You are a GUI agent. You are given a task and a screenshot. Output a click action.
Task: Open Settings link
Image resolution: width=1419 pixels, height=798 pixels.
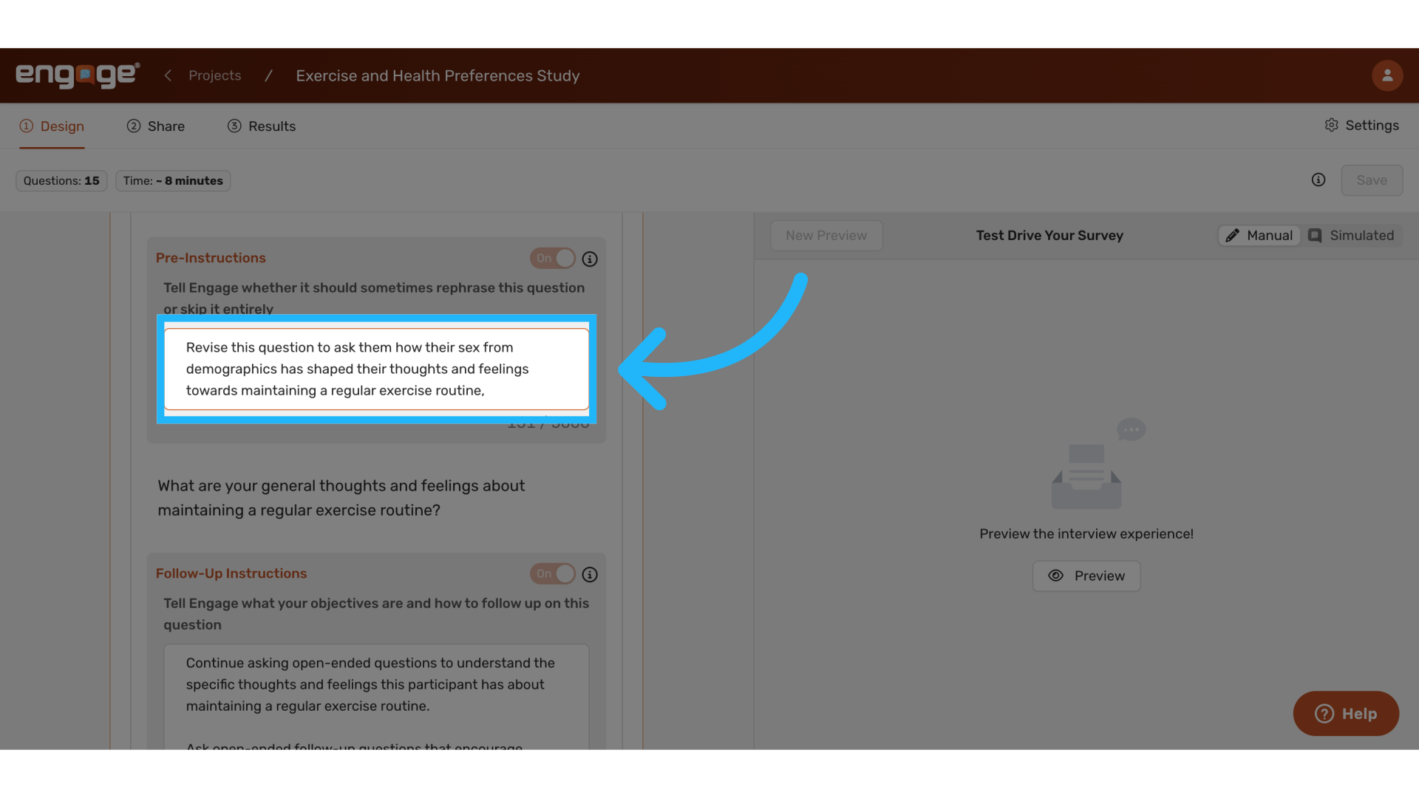1362,126
